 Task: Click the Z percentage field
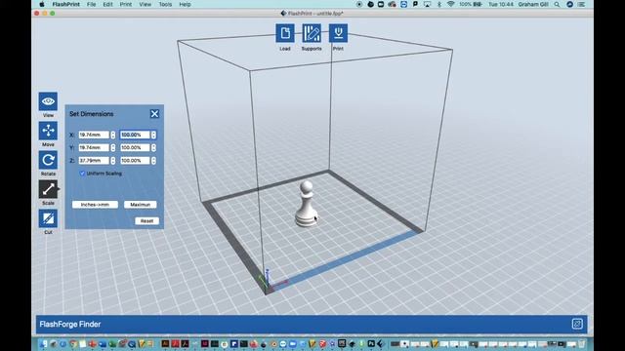click(x=135, y=160)
